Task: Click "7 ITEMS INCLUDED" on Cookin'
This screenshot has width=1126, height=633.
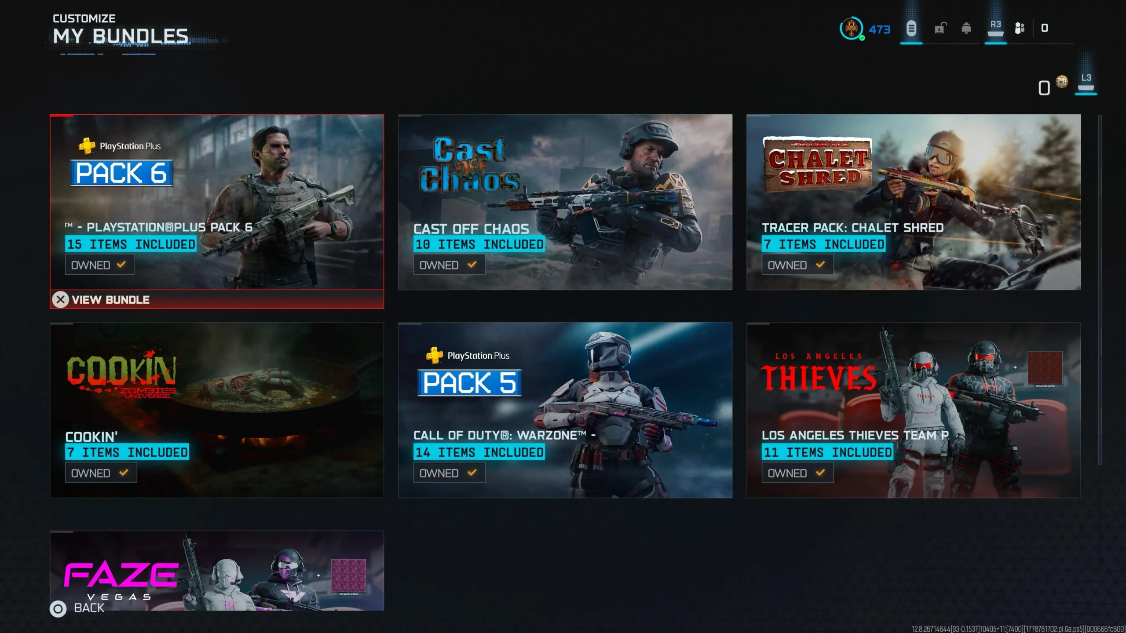Action: pyautogui.click(x=127, y=452)
